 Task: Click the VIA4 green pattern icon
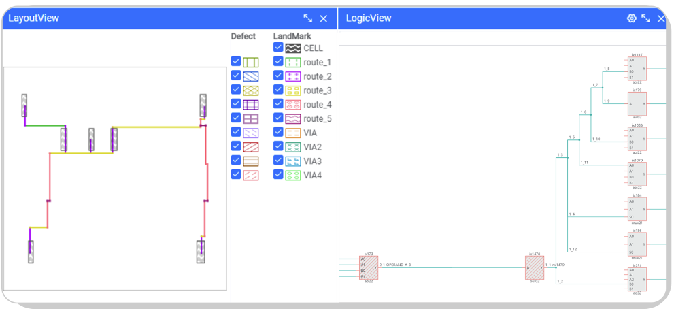tap(293, 175)
